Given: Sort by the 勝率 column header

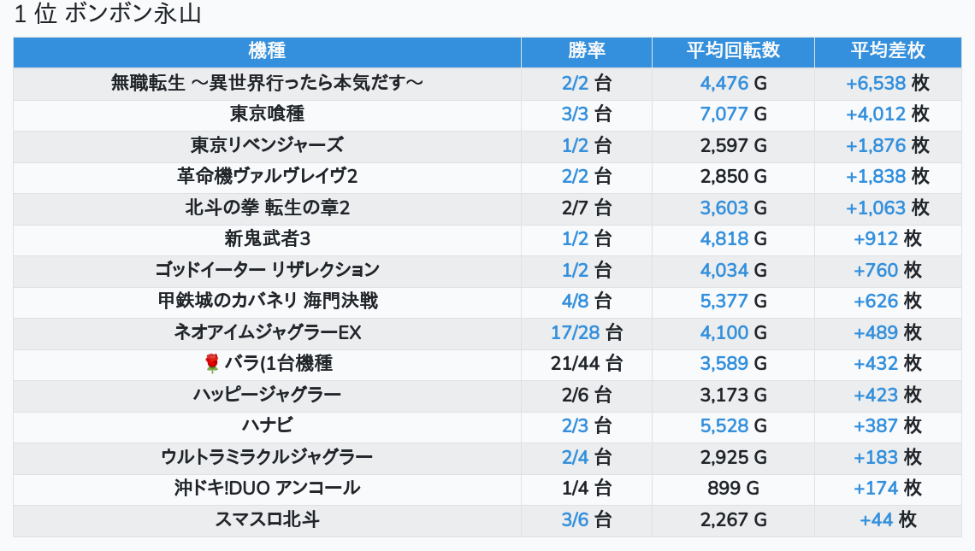Looking at the screenshot, I should point(586,51).
